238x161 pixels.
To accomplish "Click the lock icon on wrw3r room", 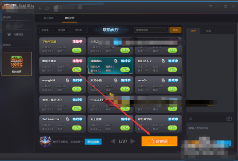I will [162, 80].
